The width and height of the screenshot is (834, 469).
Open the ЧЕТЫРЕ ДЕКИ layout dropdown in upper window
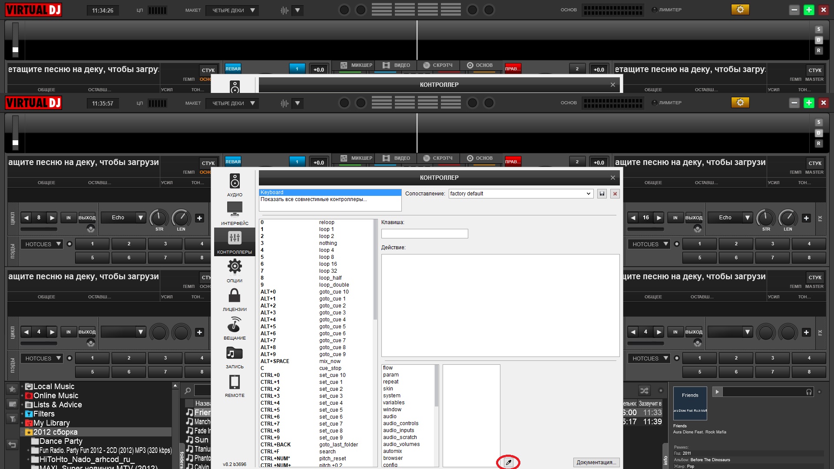[232, 10]
